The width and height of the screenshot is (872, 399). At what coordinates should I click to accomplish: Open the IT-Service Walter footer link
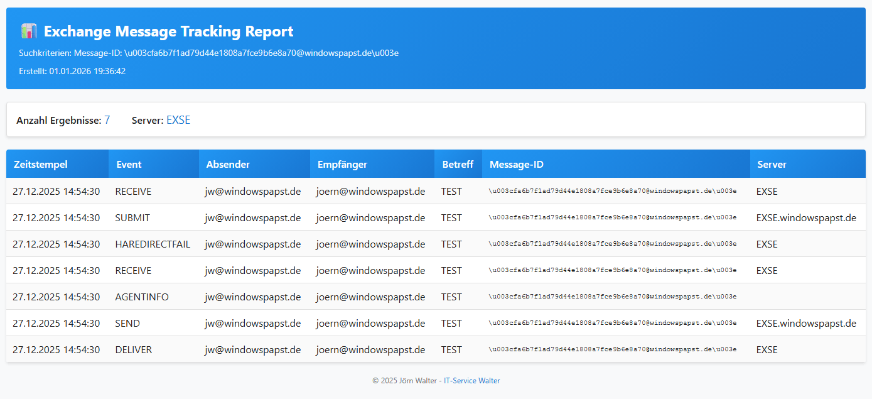pyautogui.click(x=471, y=381)
